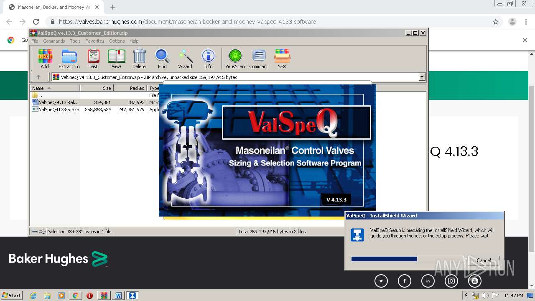
Task: Click the 11:47 PM system clock
Action: tap(514, 296)
